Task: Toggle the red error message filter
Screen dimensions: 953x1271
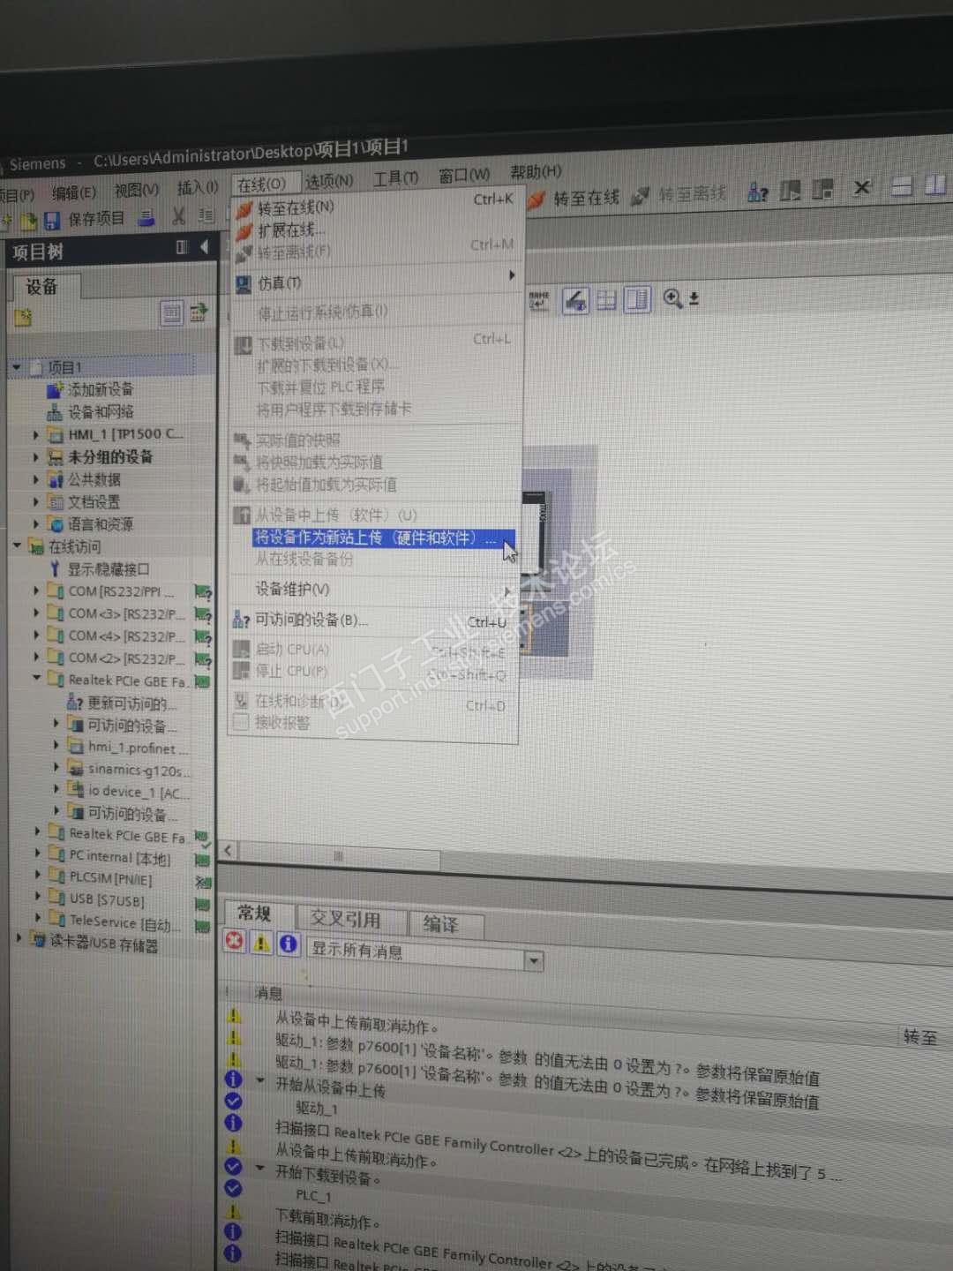Action: (234, 941)
